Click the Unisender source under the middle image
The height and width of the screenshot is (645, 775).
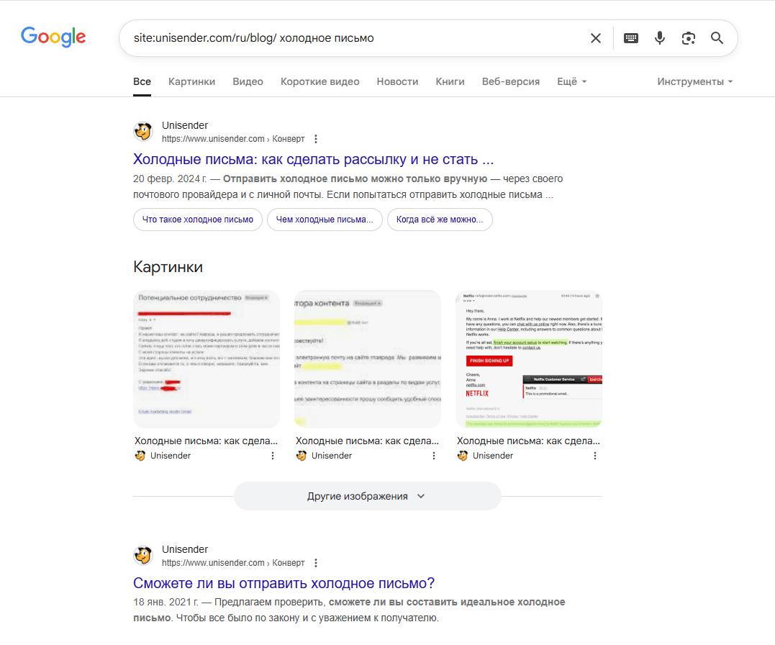(x=325, y=456)
